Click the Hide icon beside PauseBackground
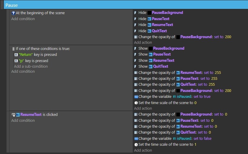The width and height of the screenshot is (248, 154). coord(135,13)
